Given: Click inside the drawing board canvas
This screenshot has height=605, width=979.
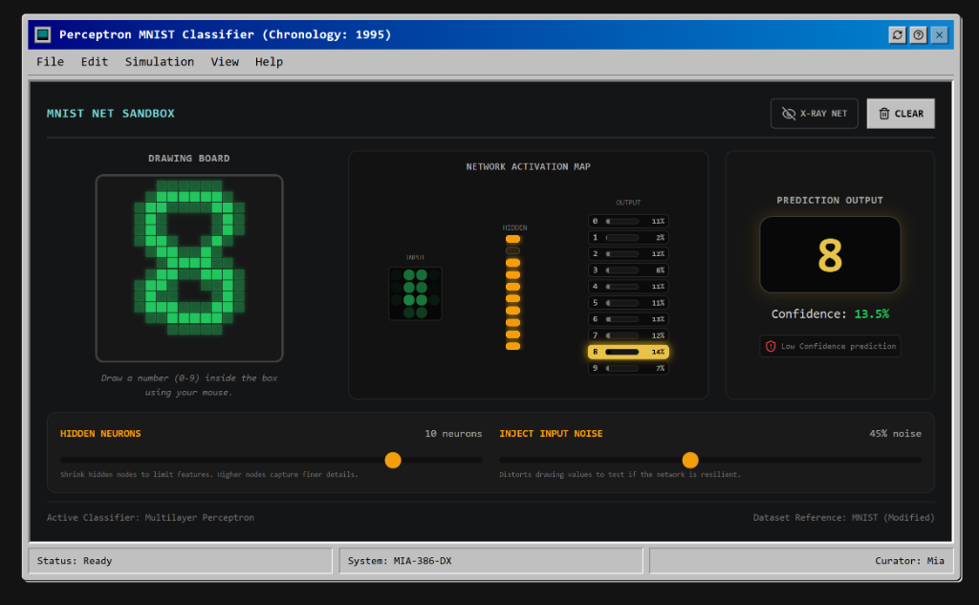Looking at the screenshot, I should pyautogui.click(x=189, y=268).
